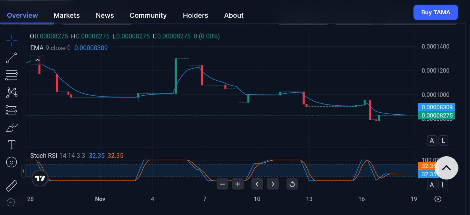The image size is (470, 215).
Task: Switch to the Holders tab
Action: pos(196,15)
